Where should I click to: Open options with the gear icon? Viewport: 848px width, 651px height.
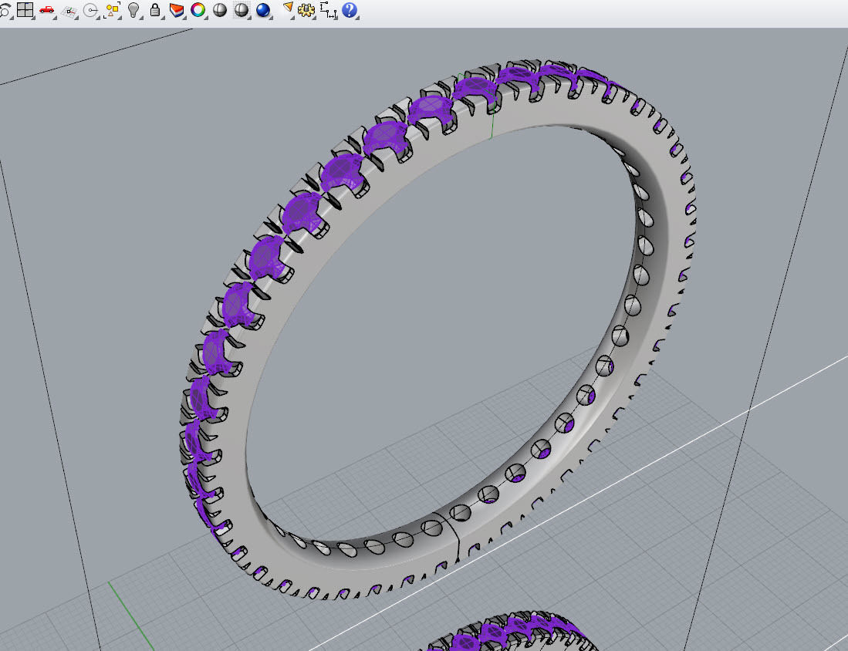coord(306,10)
